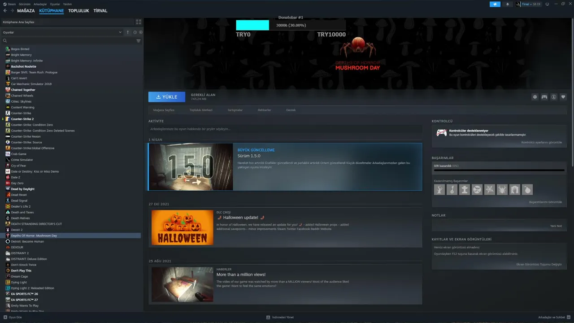Click the blue YÜKLE install button
Screen dimensions: 574x323
(166, 97)
